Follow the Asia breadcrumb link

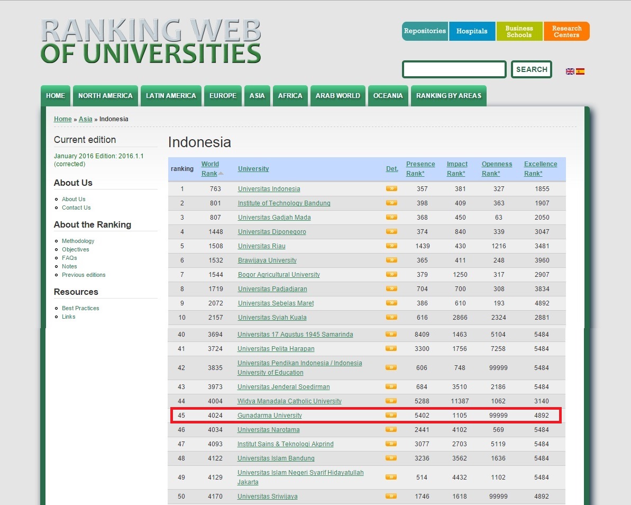pyautogui.click(x=85, y=119)
